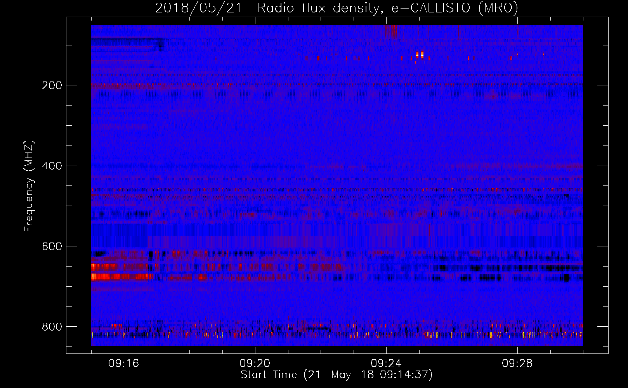Click the '200' frequency tick label

(x=52, y=85)
